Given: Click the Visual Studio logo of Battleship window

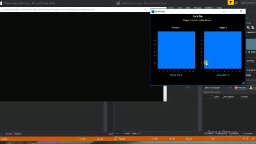Looking at the screenshot, I should coord(118,3).
